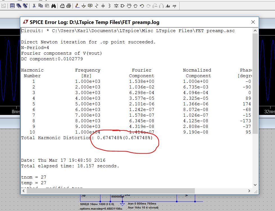Place a Resistor component
Screen dimensions: 275x211
coord(97,6)
